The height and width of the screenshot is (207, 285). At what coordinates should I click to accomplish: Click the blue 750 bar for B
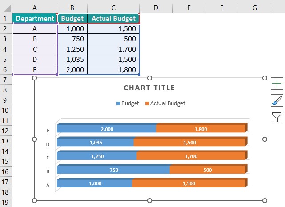point(113,170)
